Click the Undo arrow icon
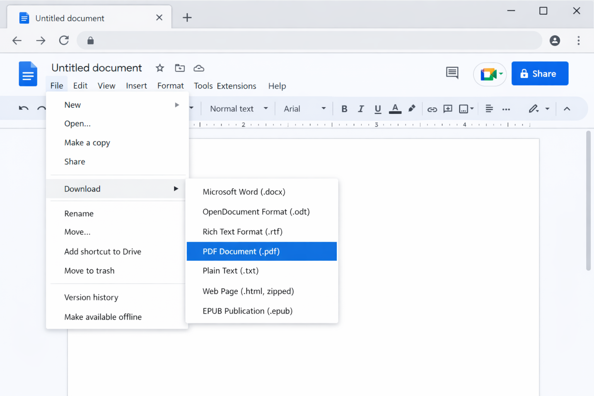Image resolution: width=594 pixels, height=396 pixels. pos(24,109)
